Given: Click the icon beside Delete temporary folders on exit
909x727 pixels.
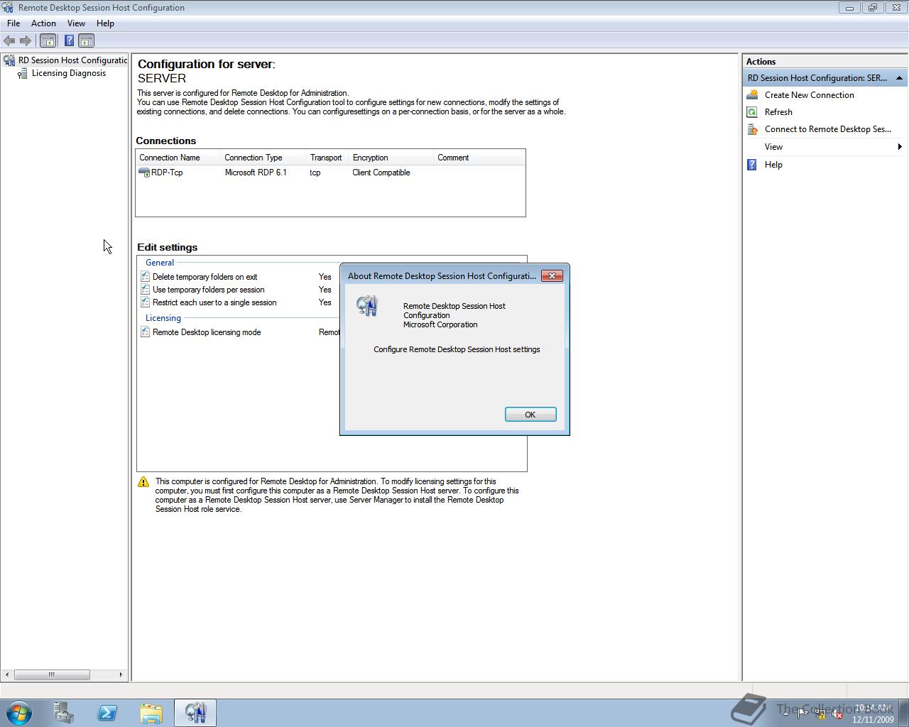Looking at the screenshot, I should (145, 277).
